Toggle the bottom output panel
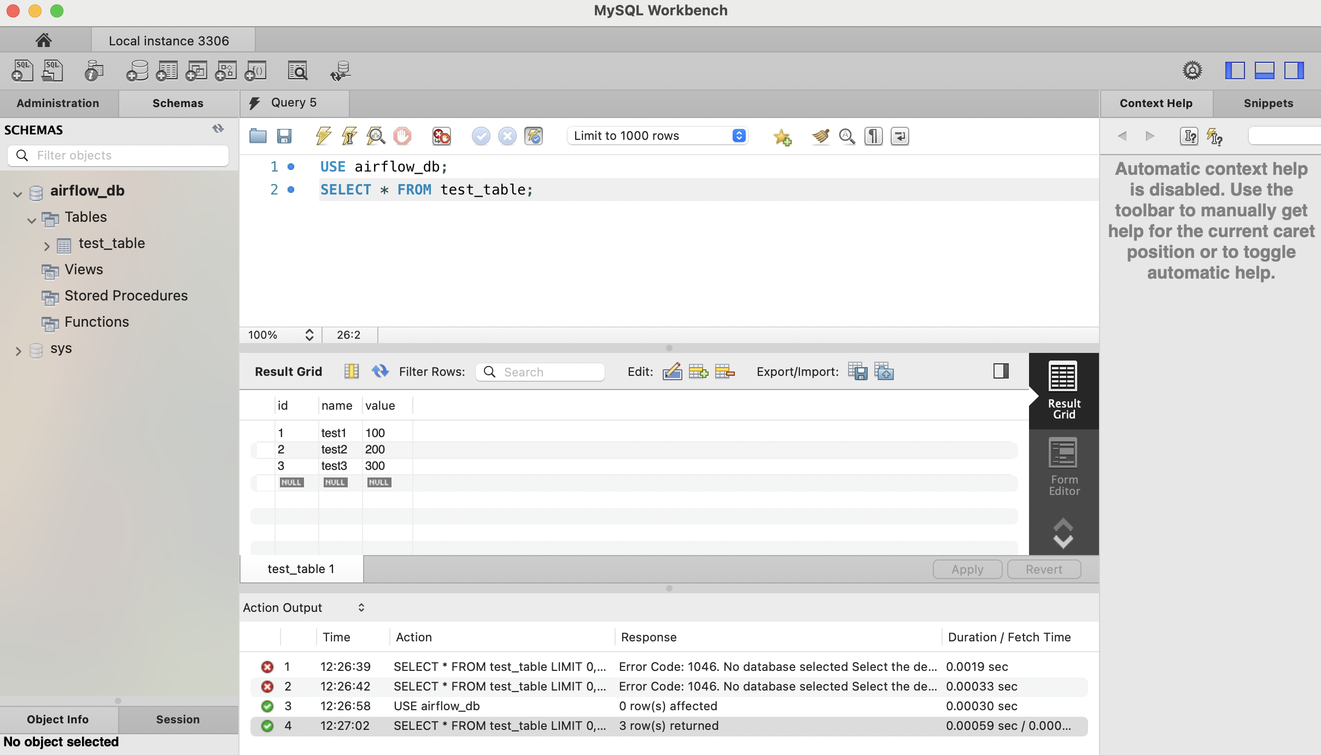Screen dimensions: 1321x755 coord(1264,70)
